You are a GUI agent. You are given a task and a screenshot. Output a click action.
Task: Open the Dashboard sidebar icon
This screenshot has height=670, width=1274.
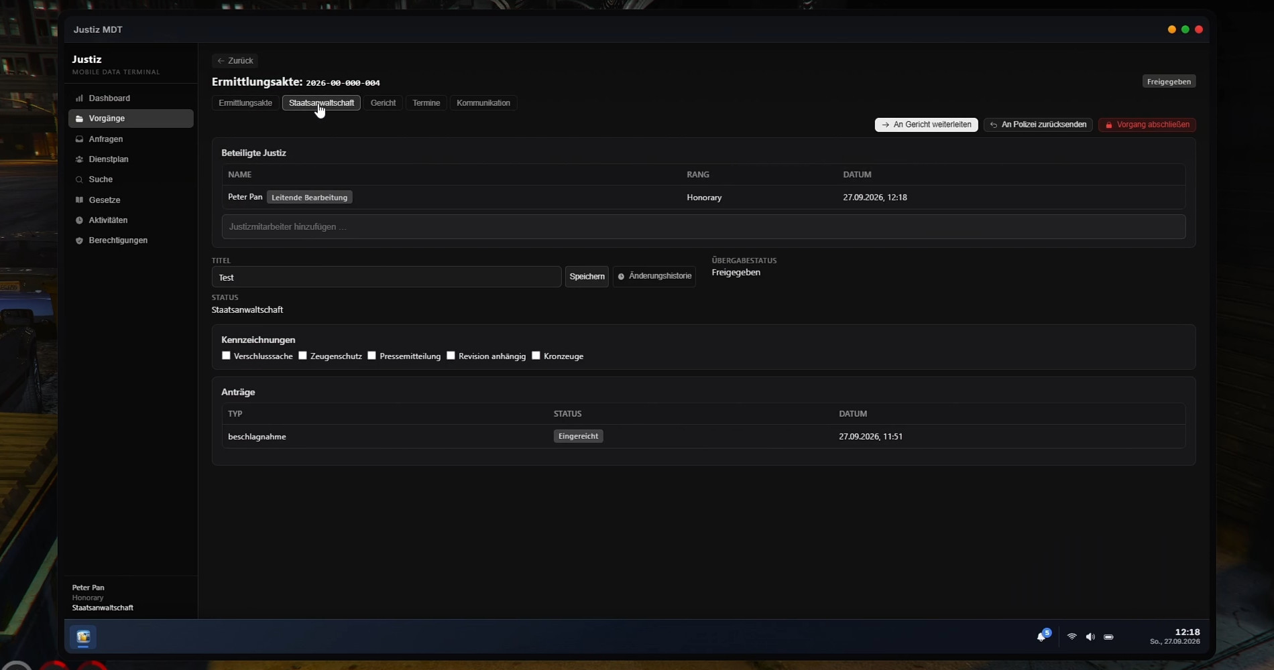(79, 98)
